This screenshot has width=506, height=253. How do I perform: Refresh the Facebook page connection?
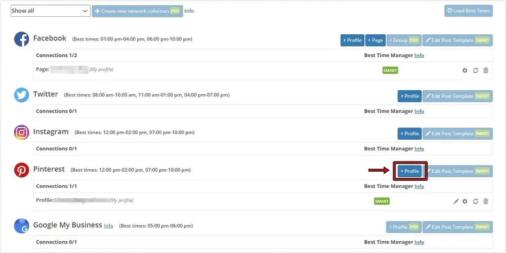pyautogui.click(x=475, y=70)
